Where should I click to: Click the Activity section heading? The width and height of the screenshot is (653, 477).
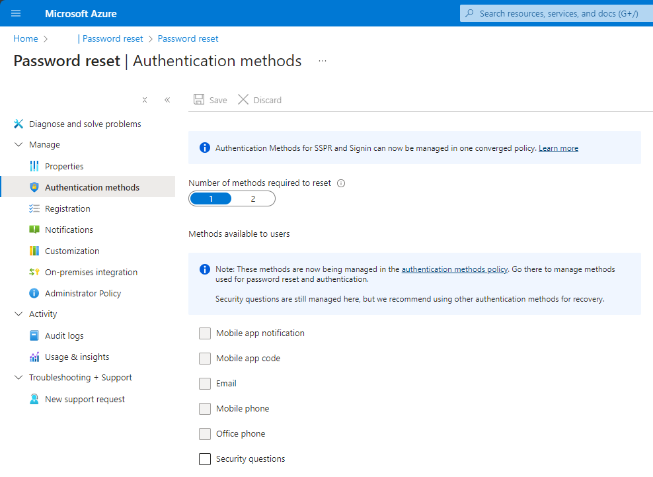point(43,314)
